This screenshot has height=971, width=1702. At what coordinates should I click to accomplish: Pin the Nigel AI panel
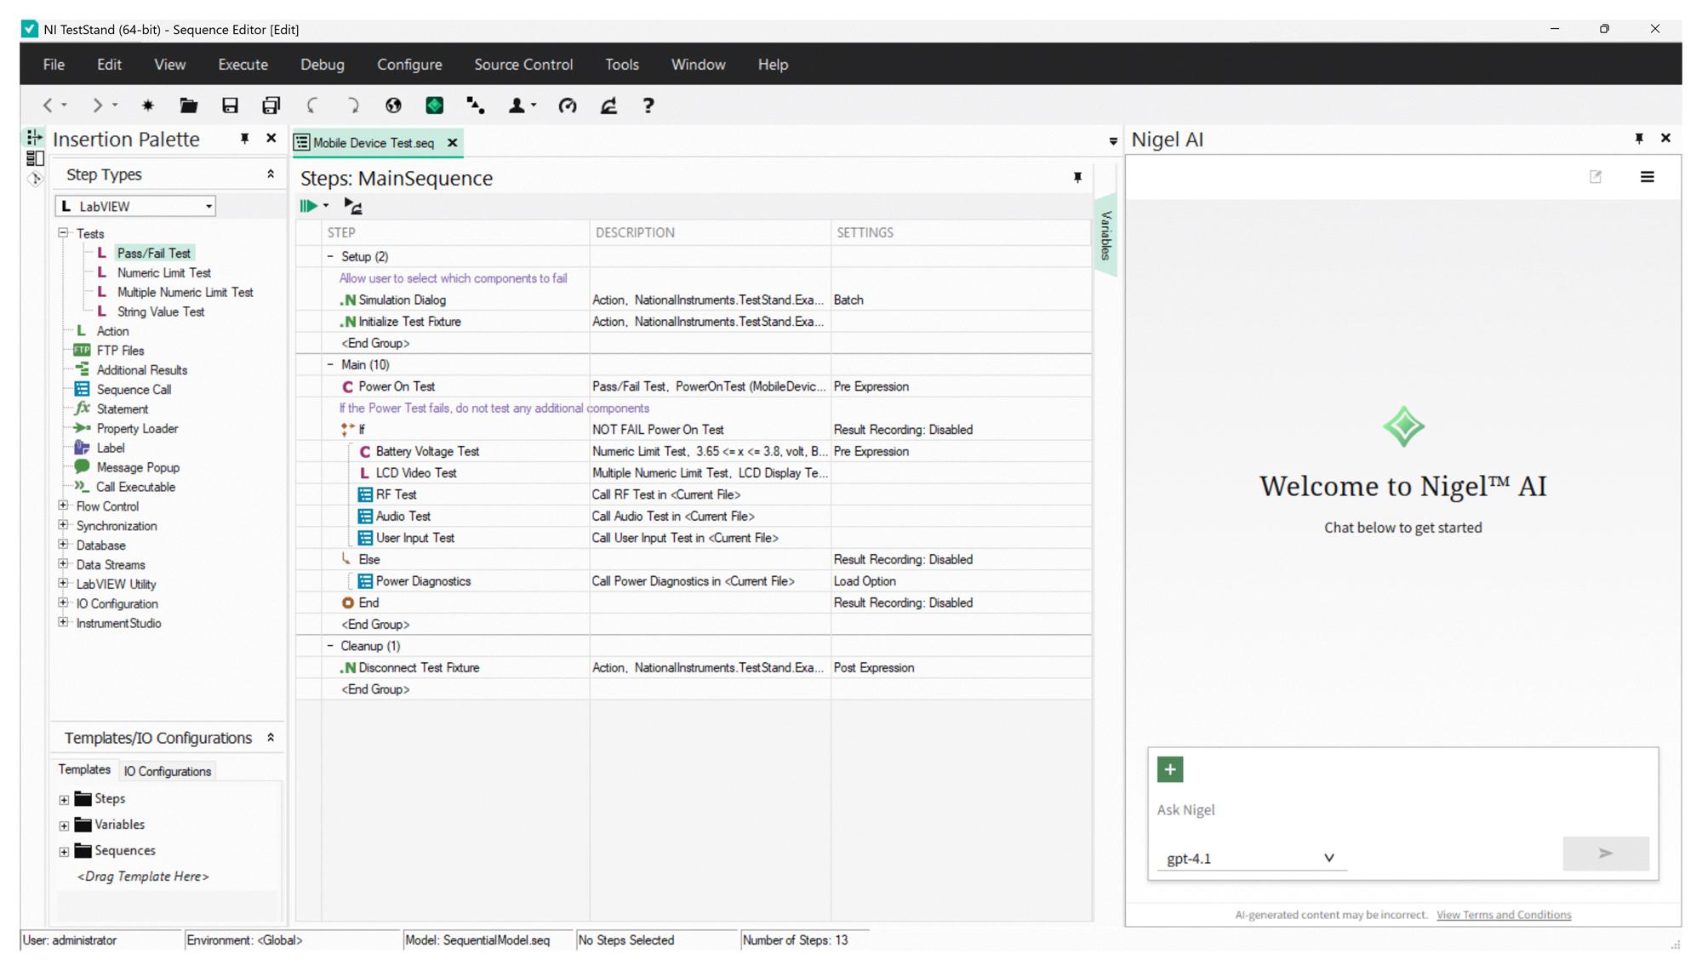click(1639, 139)
